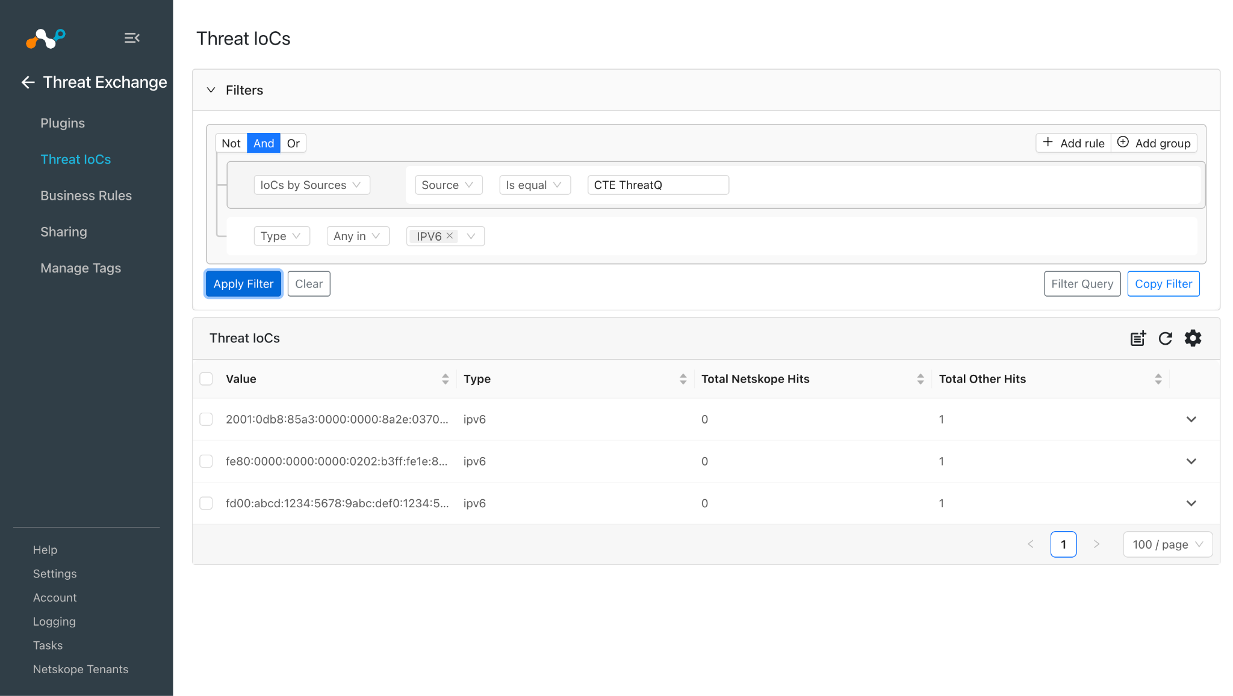Collapse the sidebar menu icon
The width and height of the screenshot is (1233, 696).
[x=132, y=38]
